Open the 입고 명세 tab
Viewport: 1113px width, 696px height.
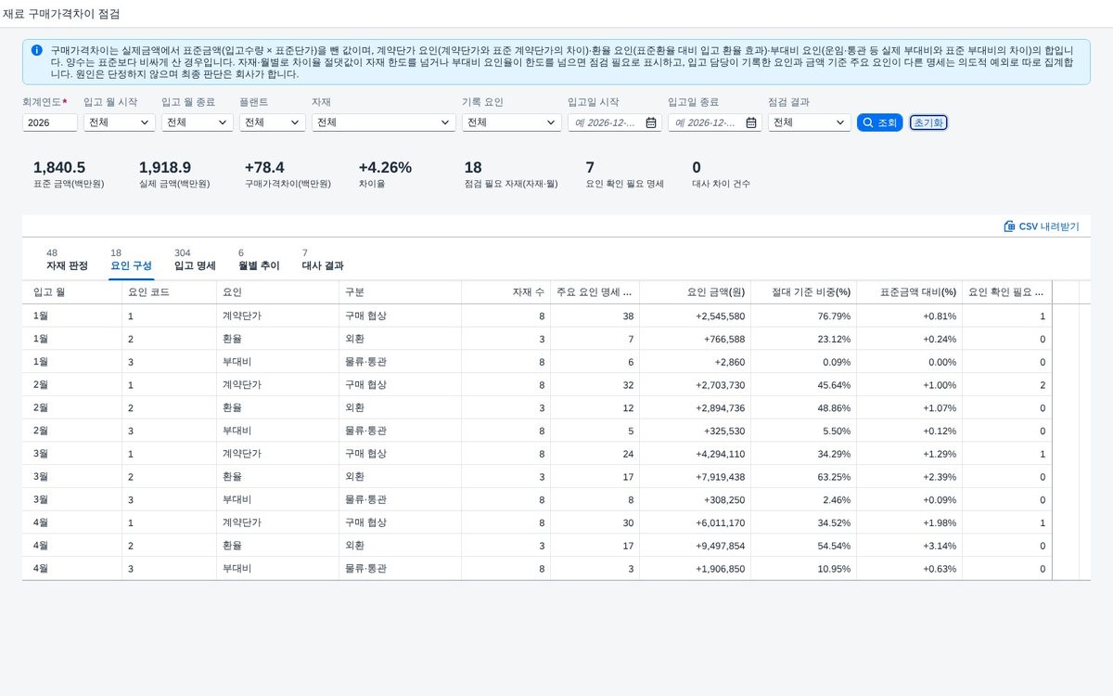pyautogui.click(x=195, y=260)
